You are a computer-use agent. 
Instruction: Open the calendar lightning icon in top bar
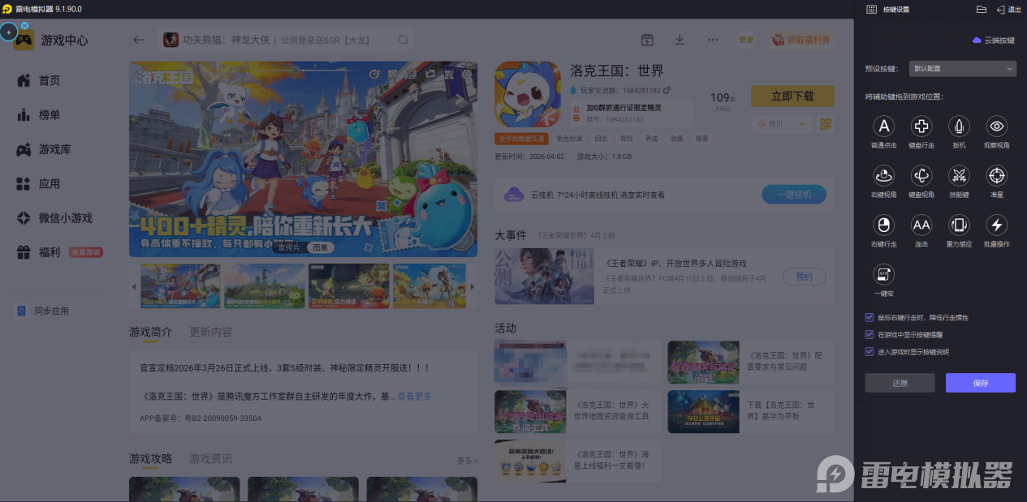click(x=647, y=40)
